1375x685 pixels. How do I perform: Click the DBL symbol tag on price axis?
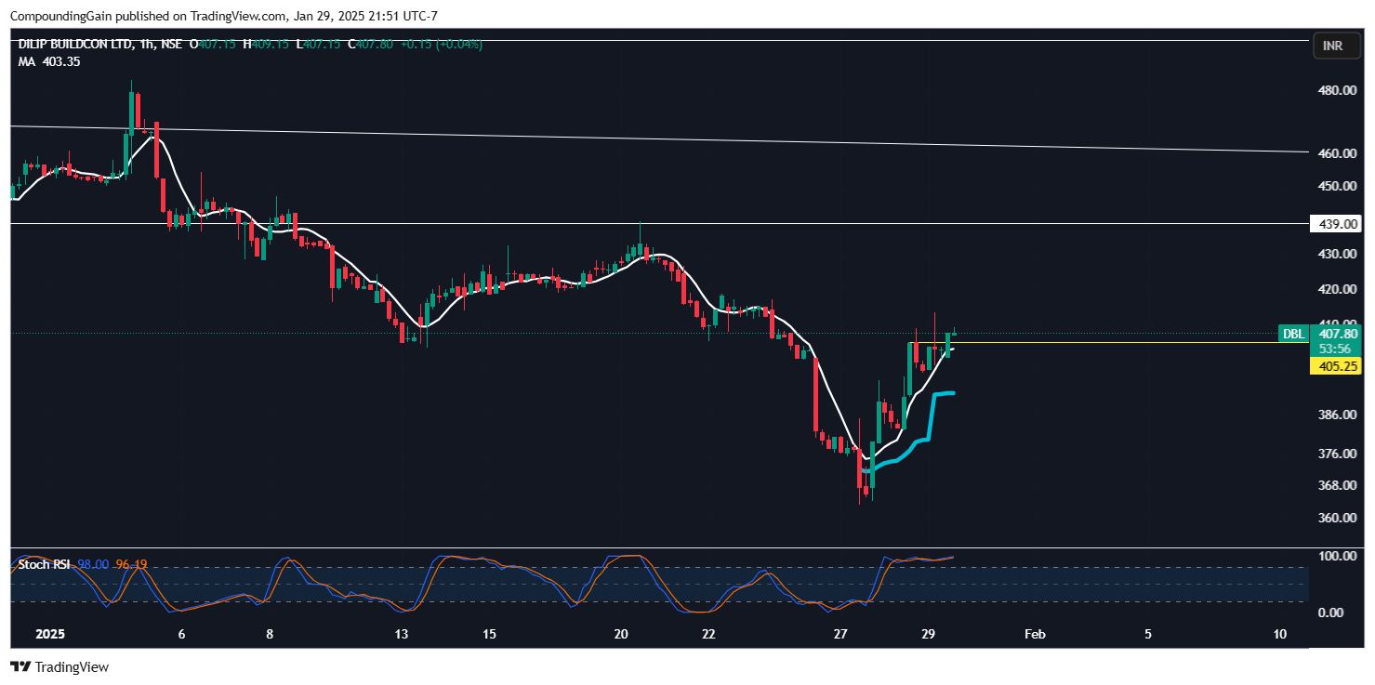(1293, 334)
